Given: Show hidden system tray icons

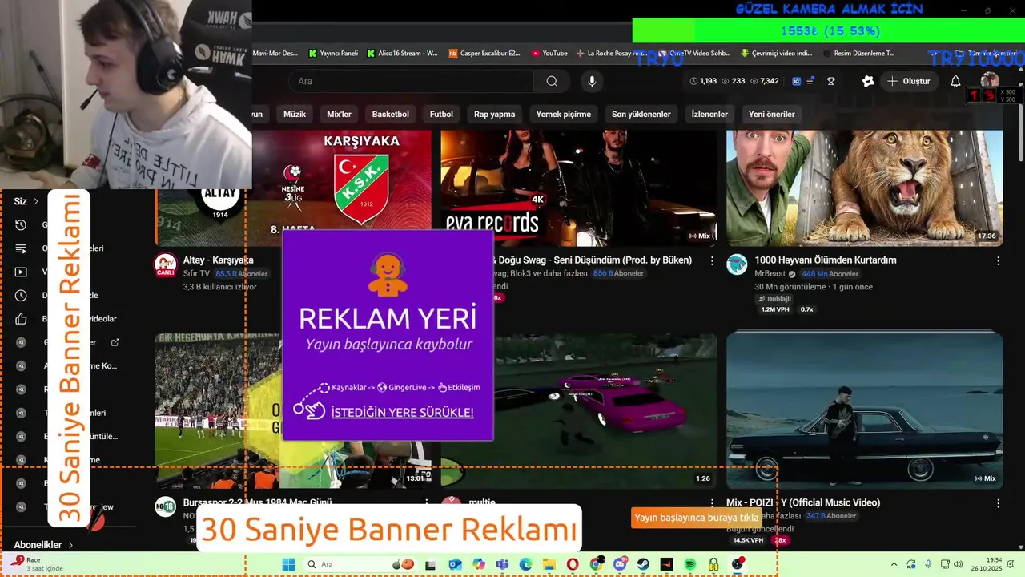Looking at the screenshot, I should click(x=894, y=564).
